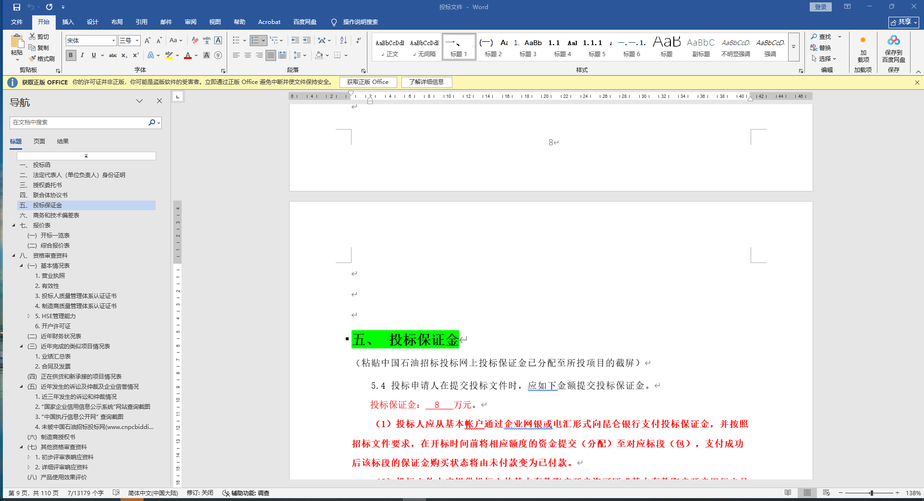The height and width of the screenshot is (501, 924).
Task: Click the 获取正版 Office button
Action: tap(368, 82)
